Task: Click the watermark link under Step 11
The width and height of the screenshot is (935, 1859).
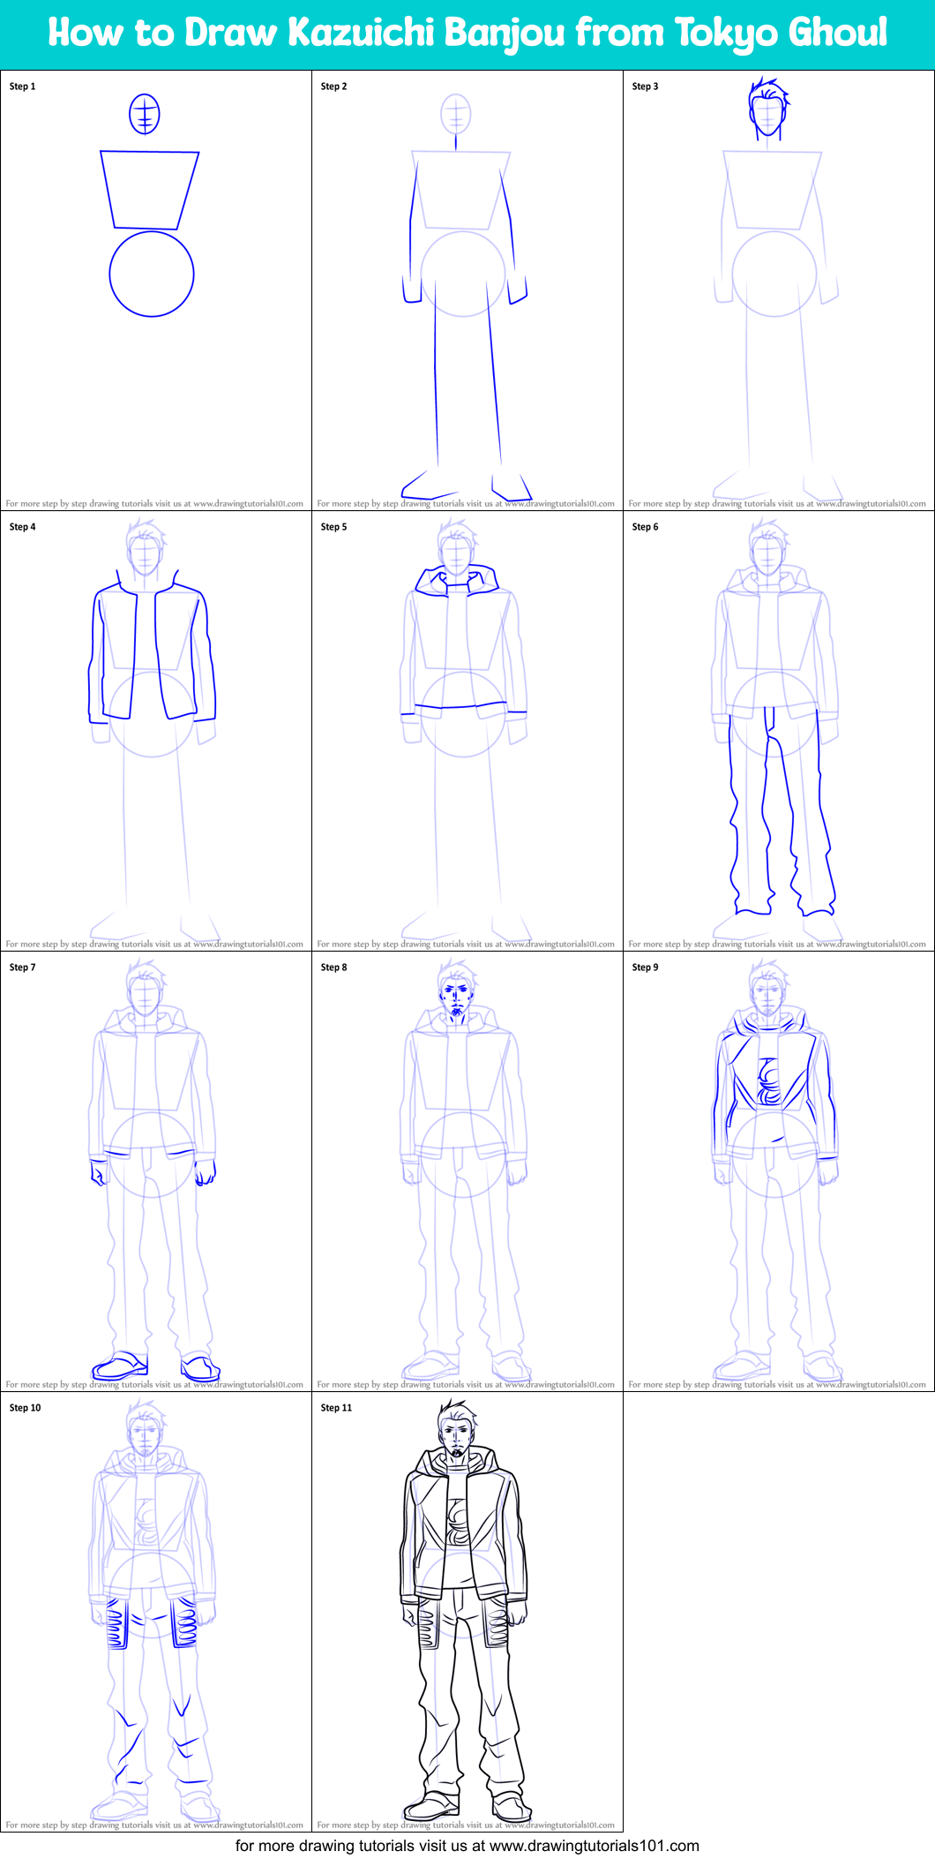Action: tap(466, 1825)
